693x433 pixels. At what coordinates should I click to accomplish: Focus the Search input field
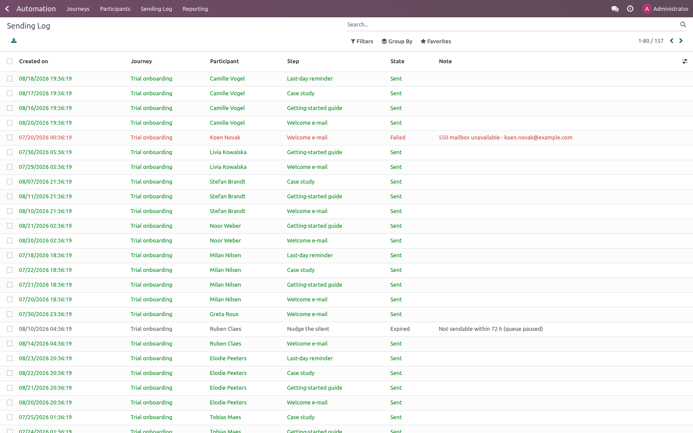tap(511, 25)
